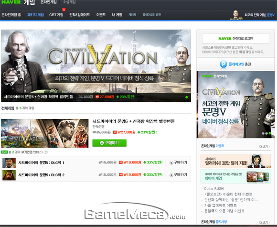Open the 온라인게임 top section tab
Screen dimensions: 277x227
(x=49, y=2)
